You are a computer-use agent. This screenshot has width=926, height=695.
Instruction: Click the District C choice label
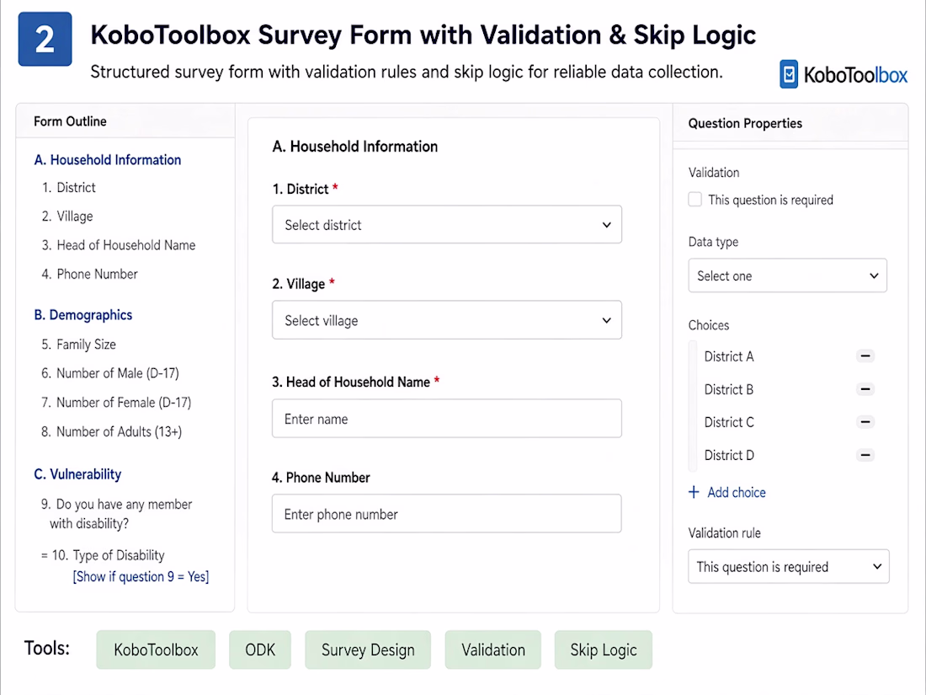729,422
